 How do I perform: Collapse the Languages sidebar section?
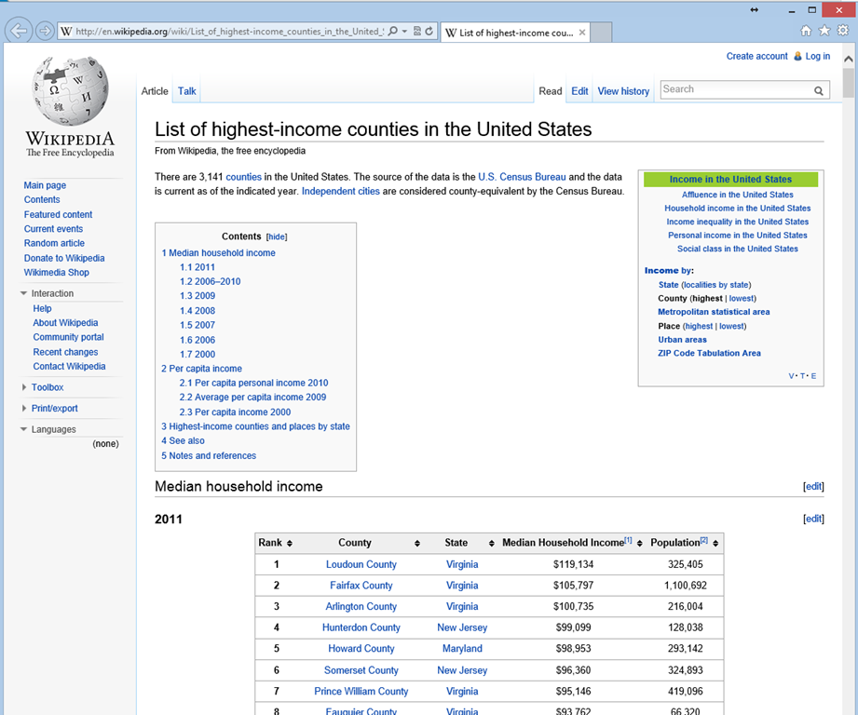(x=23, y=430)
